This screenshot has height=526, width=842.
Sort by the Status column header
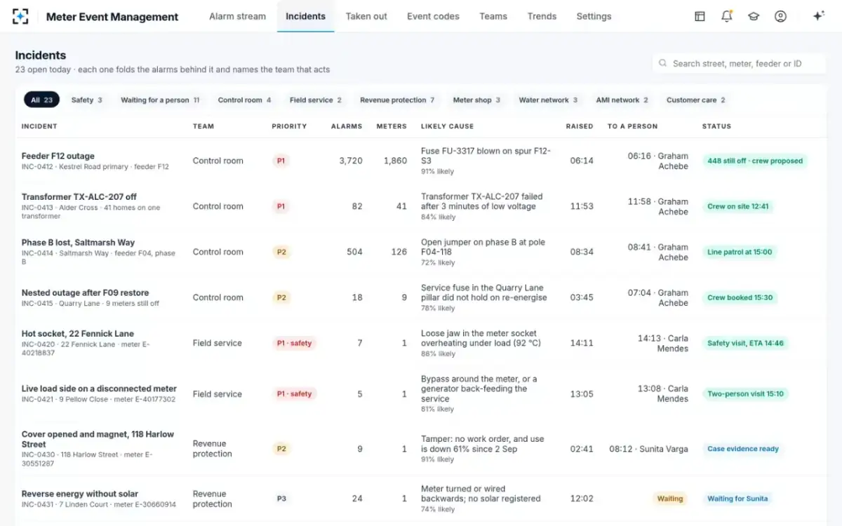tap(716, 126)
